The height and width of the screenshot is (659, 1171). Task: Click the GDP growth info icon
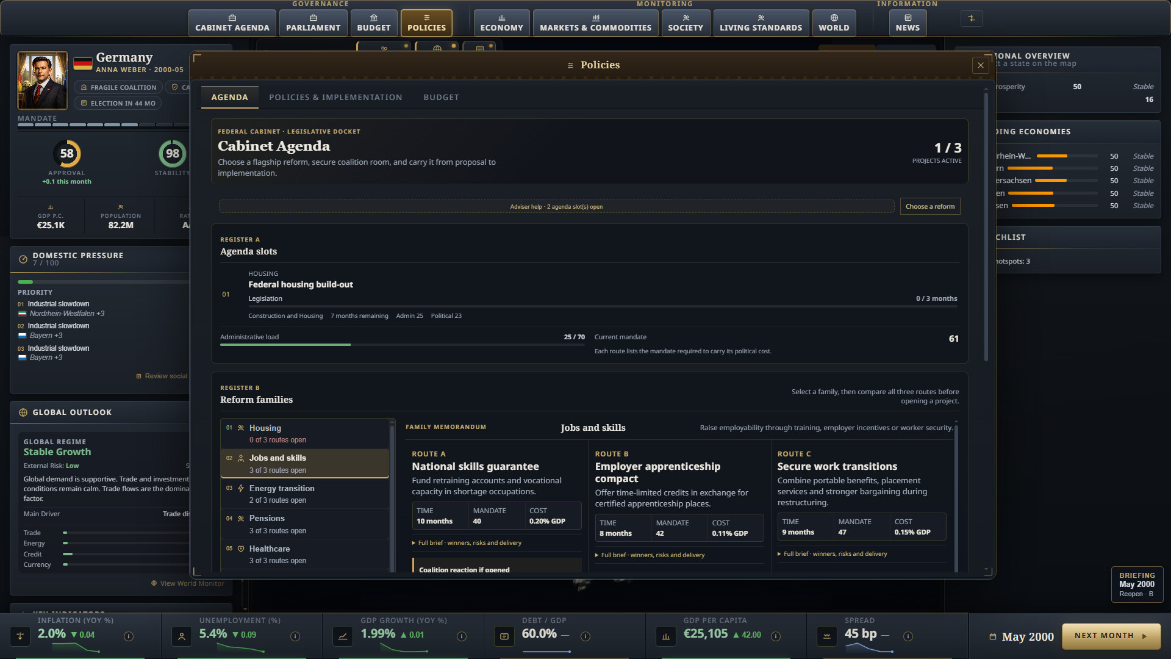pos(462,636)
